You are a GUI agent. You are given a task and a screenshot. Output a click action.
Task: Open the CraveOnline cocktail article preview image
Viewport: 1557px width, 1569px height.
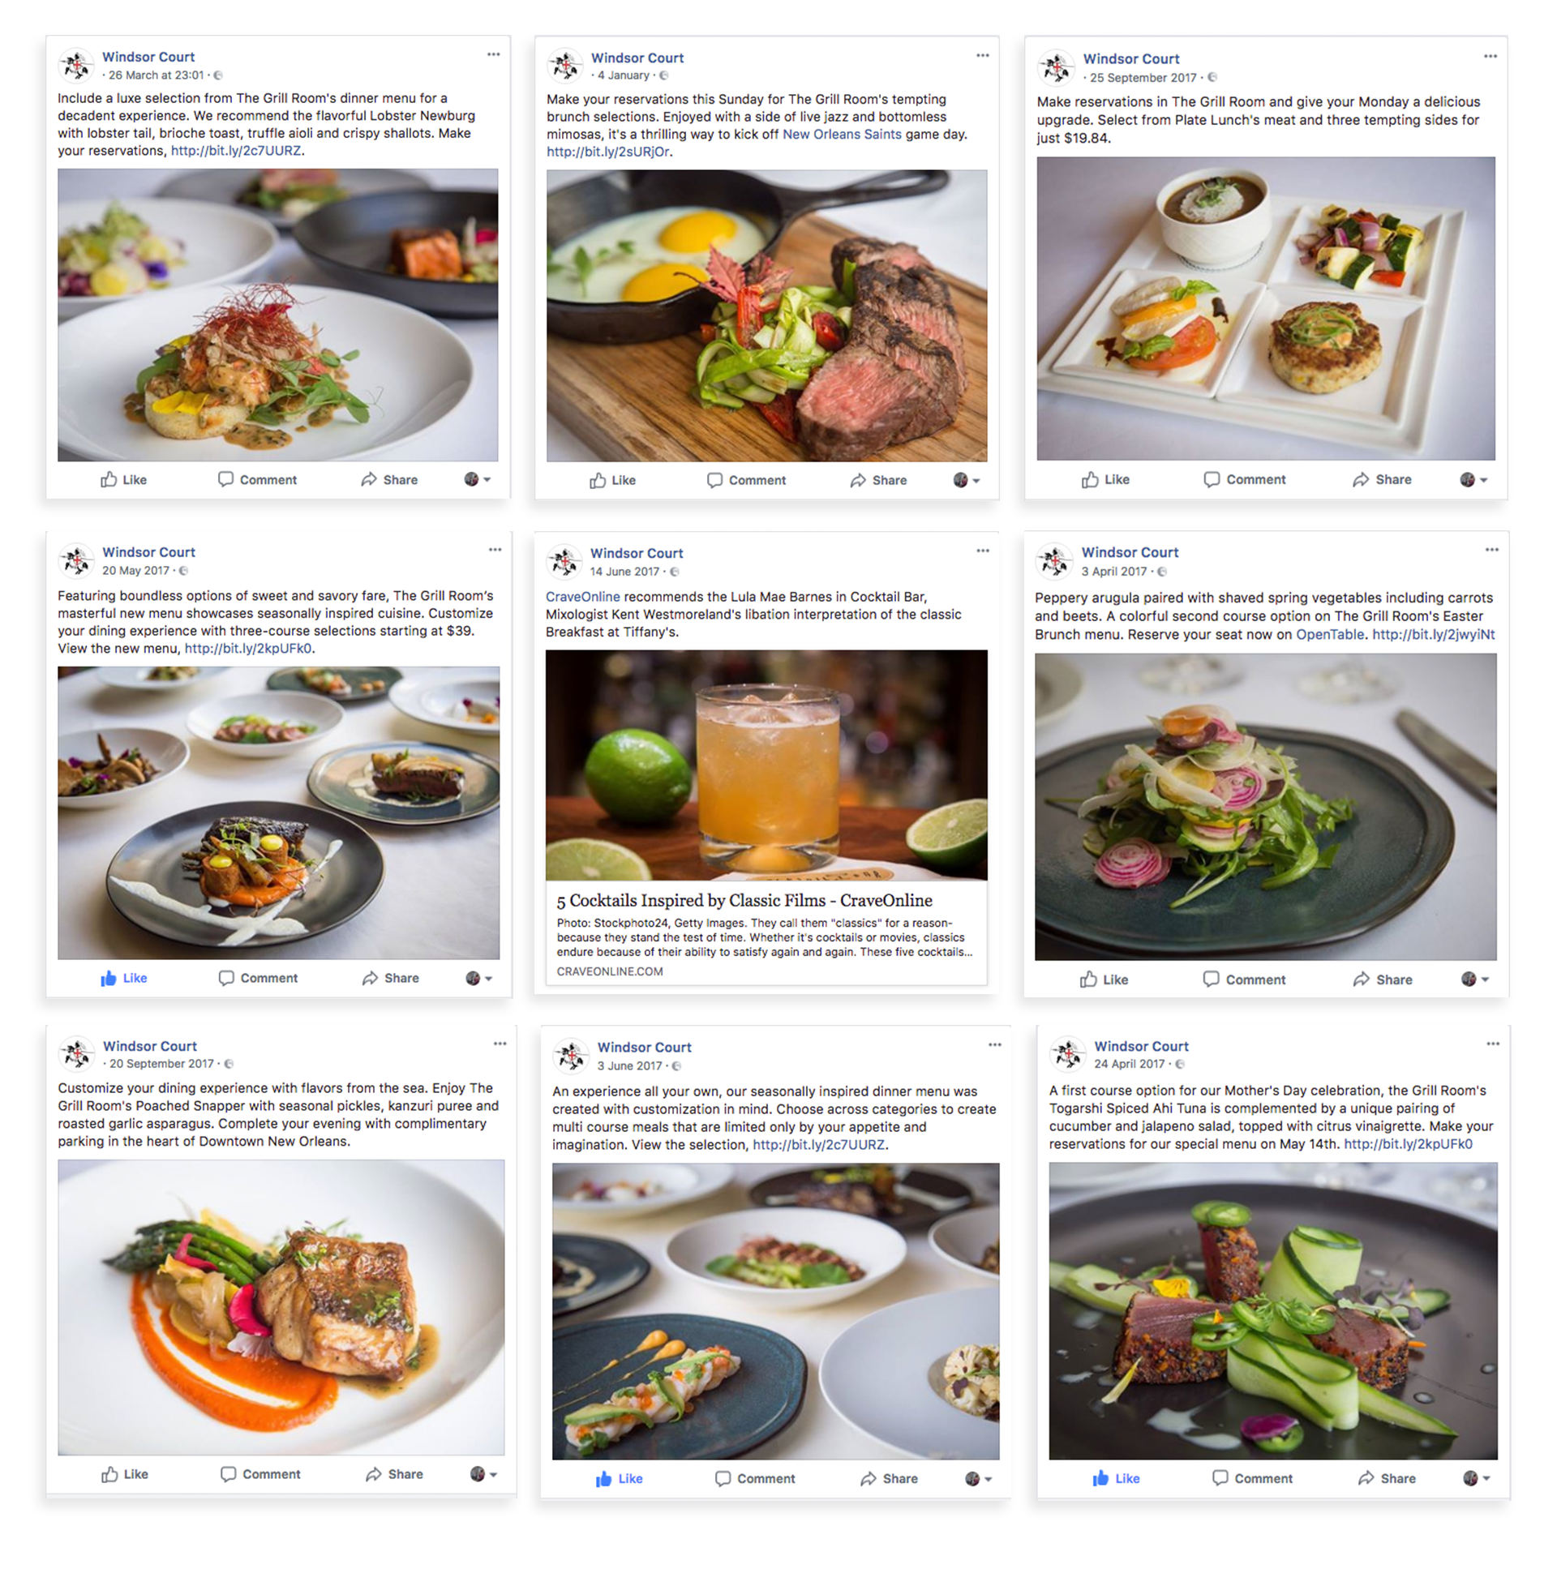pos(766,765)
